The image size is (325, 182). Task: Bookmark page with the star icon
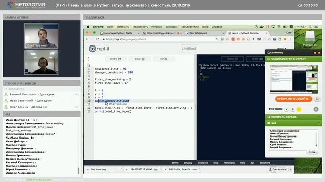[x=217, y=39]
